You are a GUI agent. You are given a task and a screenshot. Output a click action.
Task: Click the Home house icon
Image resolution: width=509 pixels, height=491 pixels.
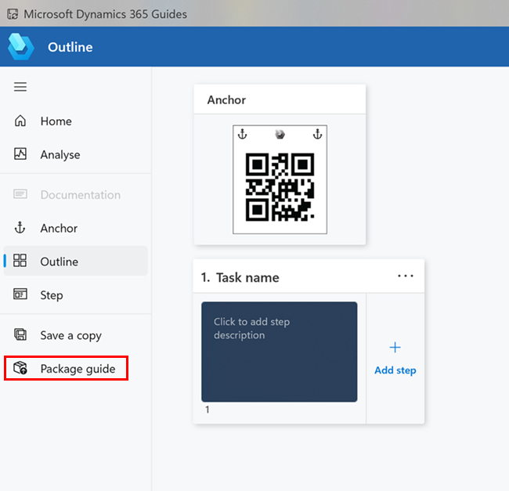pyautogui.click(x=20, y=121)
